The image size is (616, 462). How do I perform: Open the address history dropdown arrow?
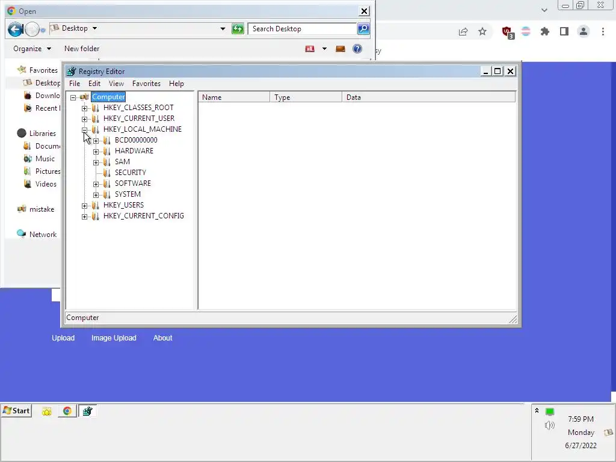[223, 29]
